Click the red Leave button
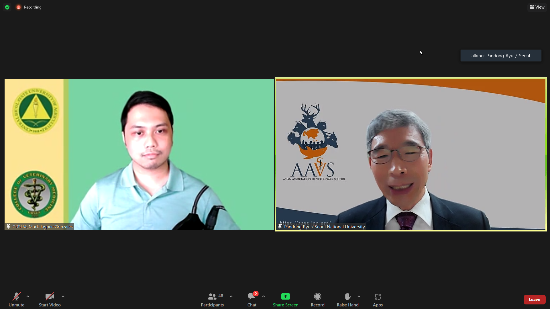The image size is (550, 309). click(x=534, y=300)
